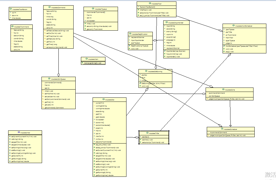Click the class icon beside troublele.EleRunning title
This screenshot has height=180, width=276.
click(146, 71)
